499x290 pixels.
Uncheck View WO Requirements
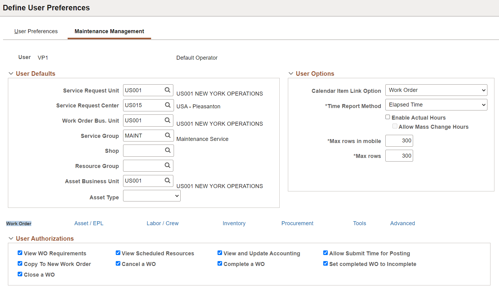point(20,253)
